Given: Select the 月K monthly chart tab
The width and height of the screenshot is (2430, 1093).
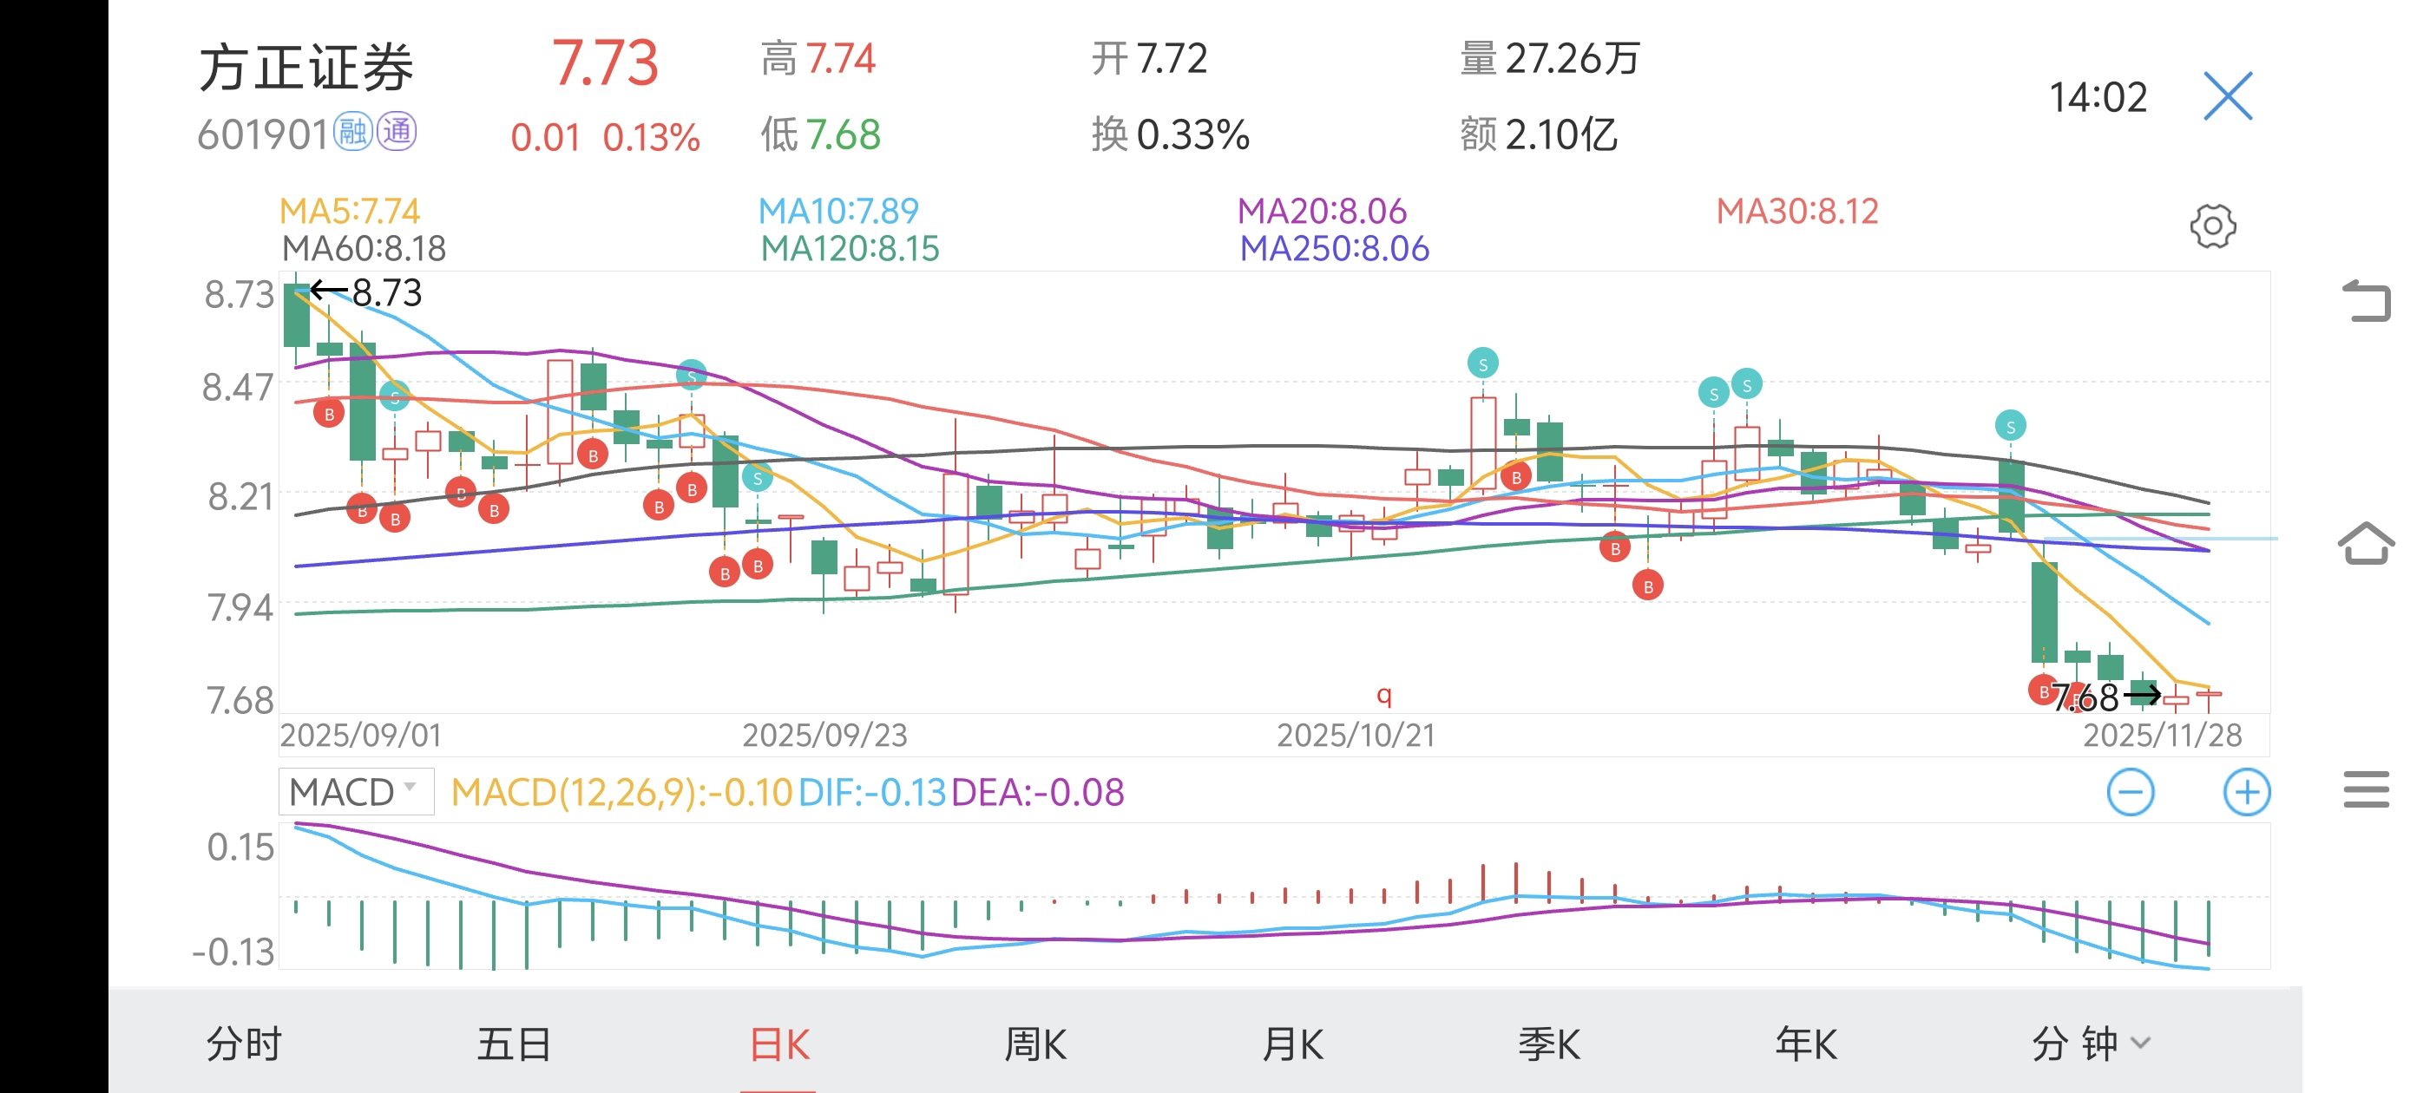Looking at the screenshot, I should [1292, 1044].
